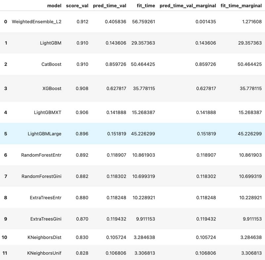Click the 1.271608 fit_time_marginal value
This screenshot has width=265, height=260.
point(252,22)
